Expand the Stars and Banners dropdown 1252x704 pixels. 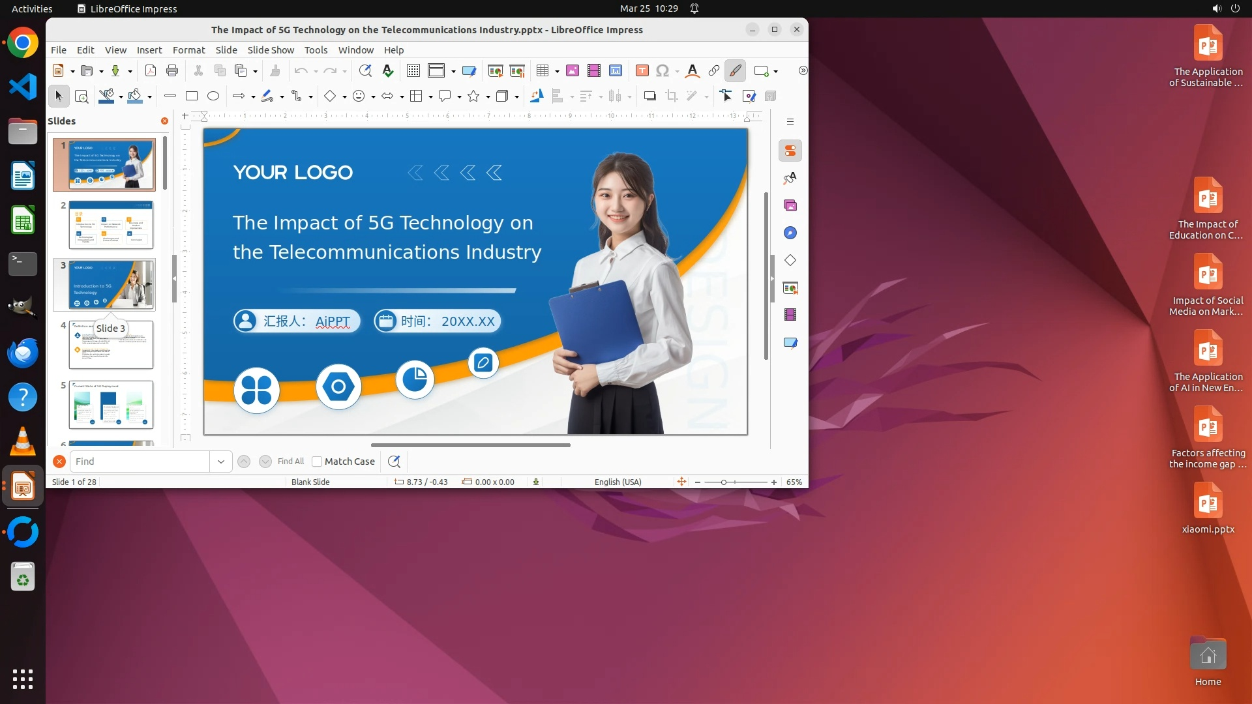(x=488, y=96)
